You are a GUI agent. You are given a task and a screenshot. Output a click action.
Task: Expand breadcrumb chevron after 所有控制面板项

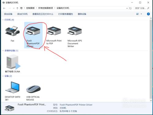[55, 8]
